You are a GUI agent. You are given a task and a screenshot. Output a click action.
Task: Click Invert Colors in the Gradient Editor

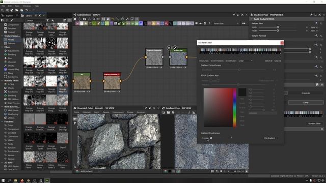[231, 61]
